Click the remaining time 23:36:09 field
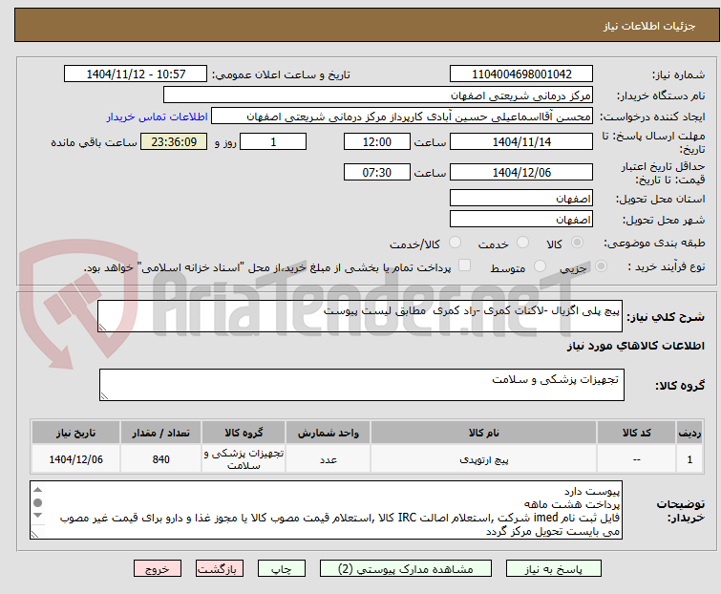Image resolution: width=721 pixels, height=594 pixels. tap(174, 141)
